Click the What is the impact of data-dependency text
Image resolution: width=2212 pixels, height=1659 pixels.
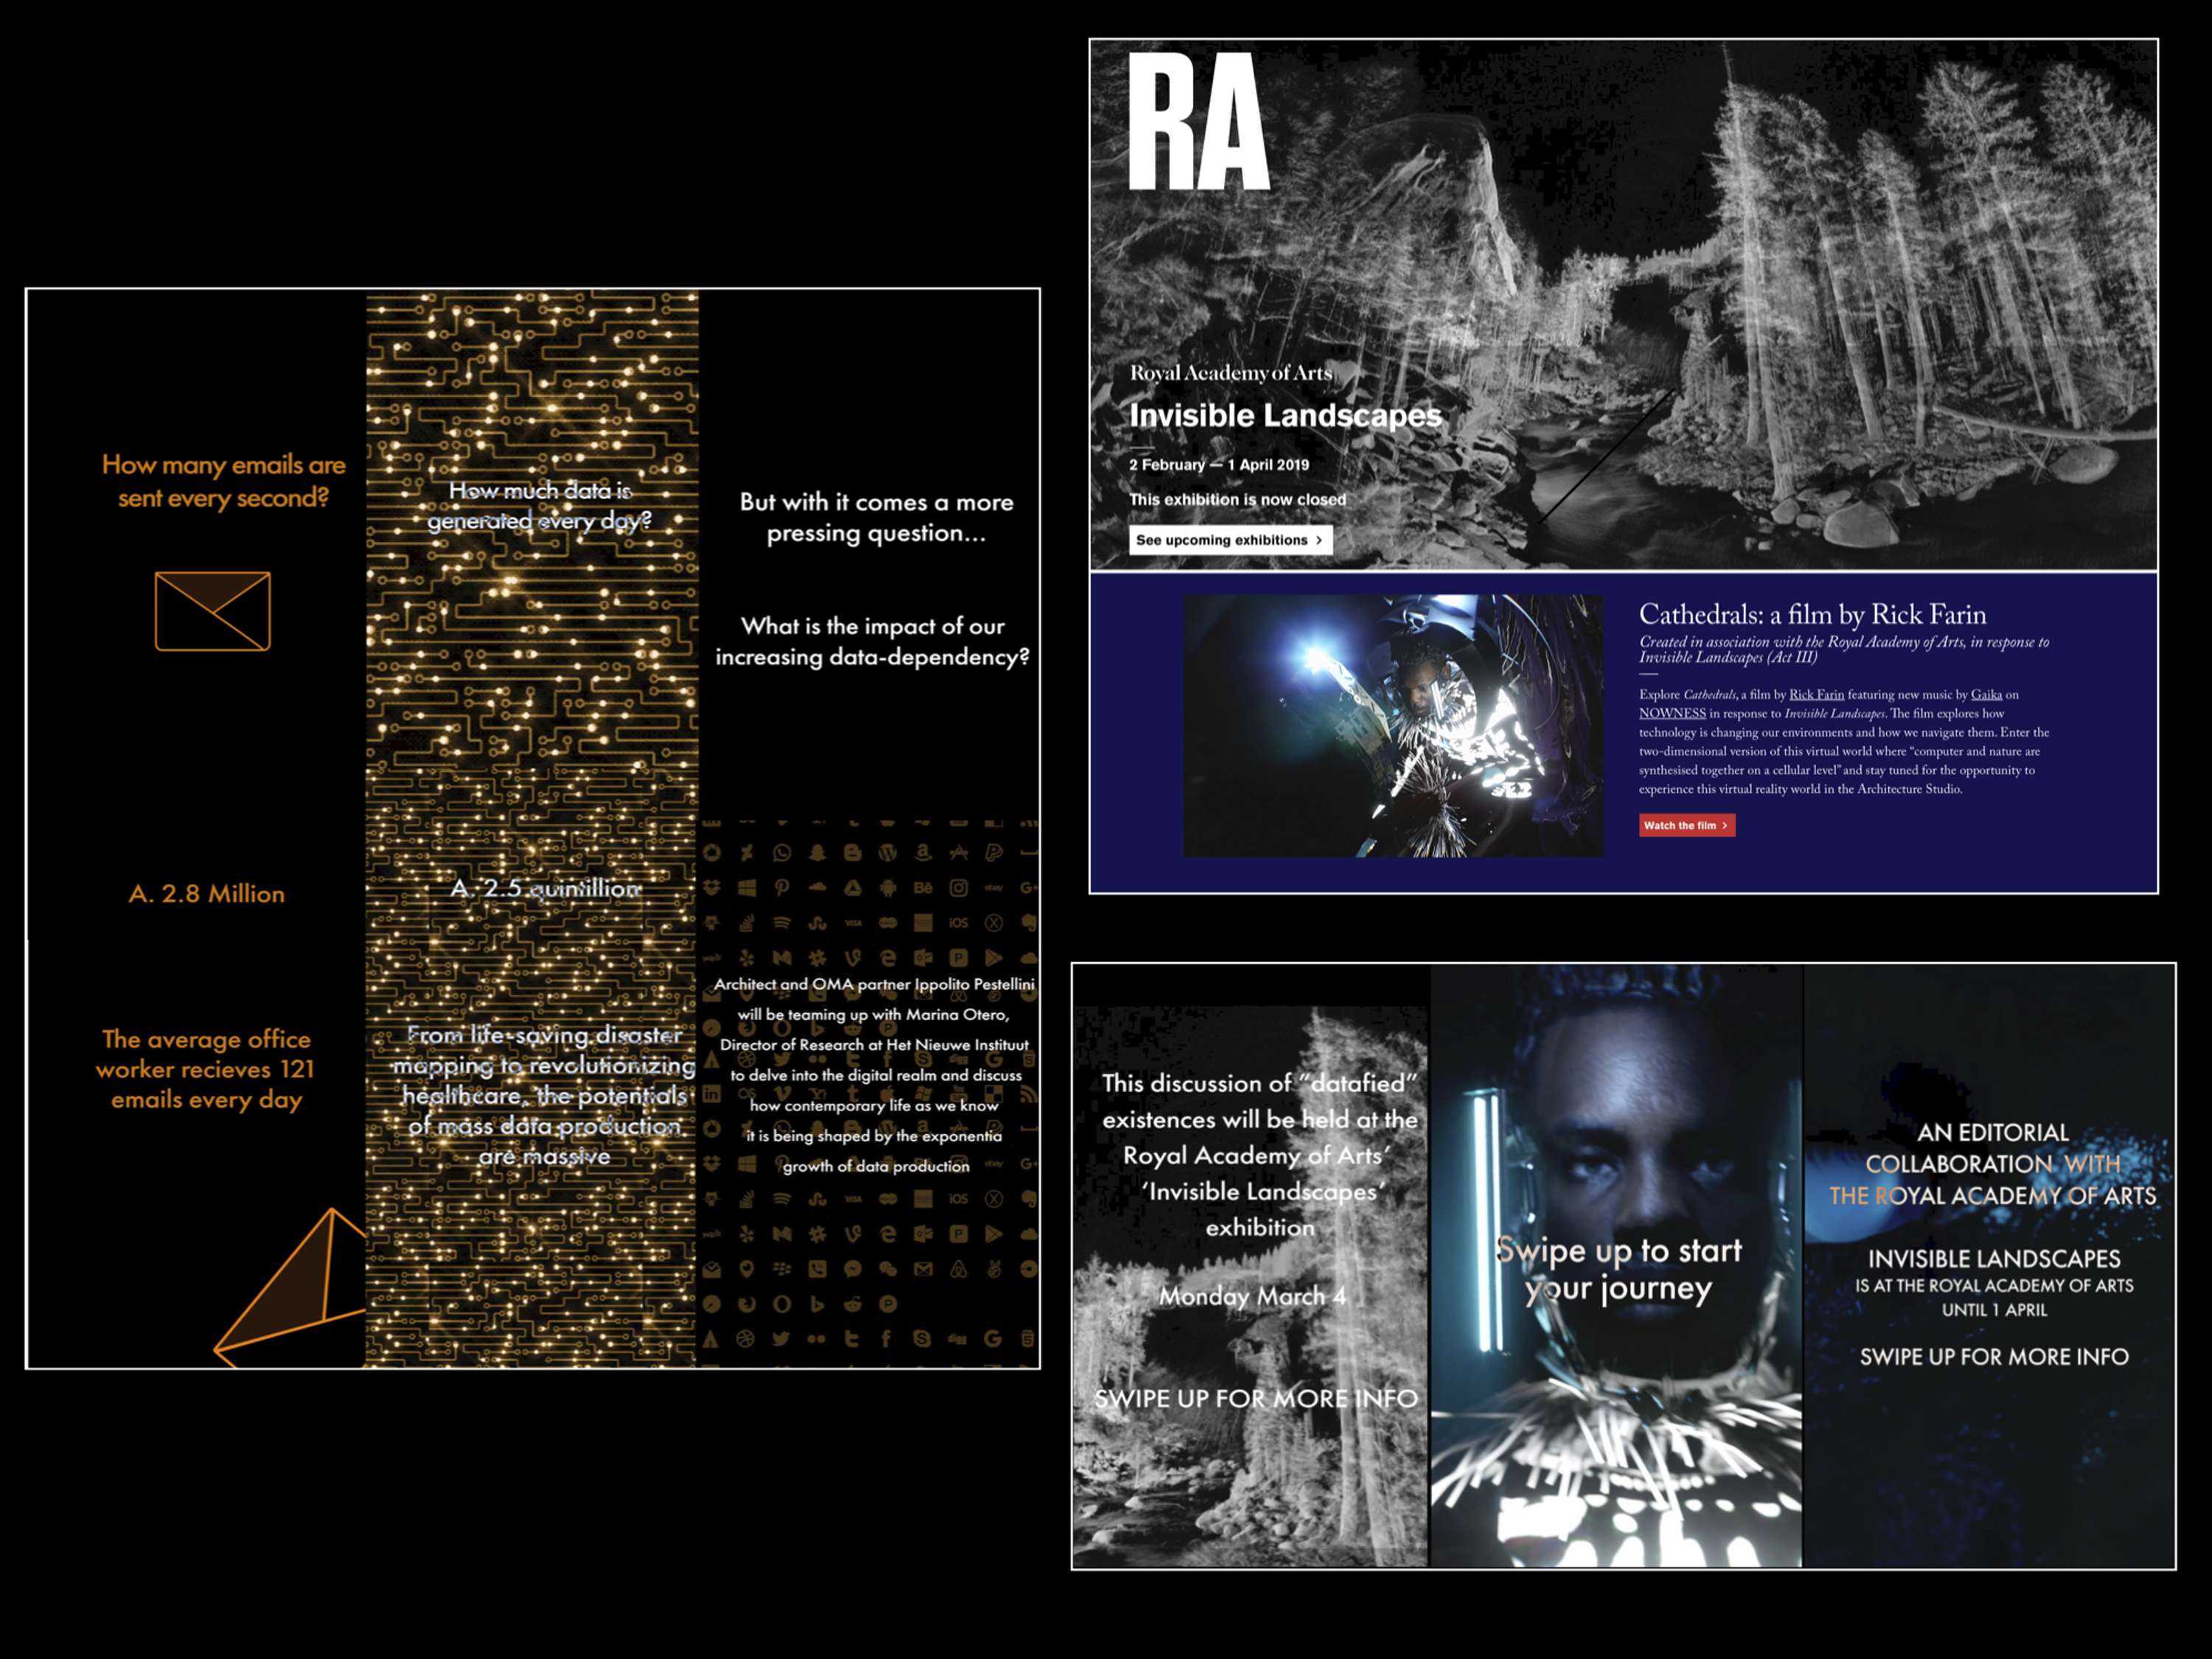tap(872, 641)
